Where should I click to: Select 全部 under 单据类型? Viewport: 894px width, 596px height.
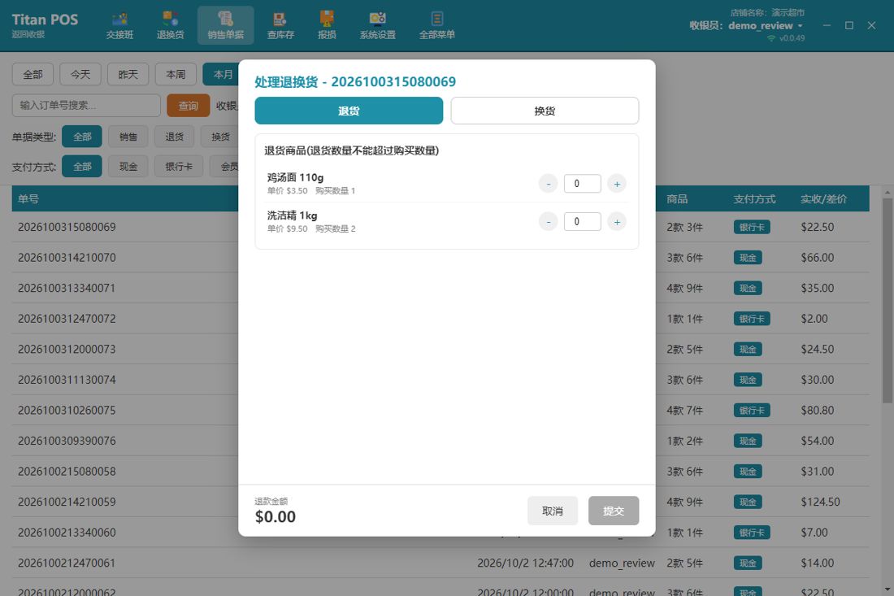tap(82, 137)
